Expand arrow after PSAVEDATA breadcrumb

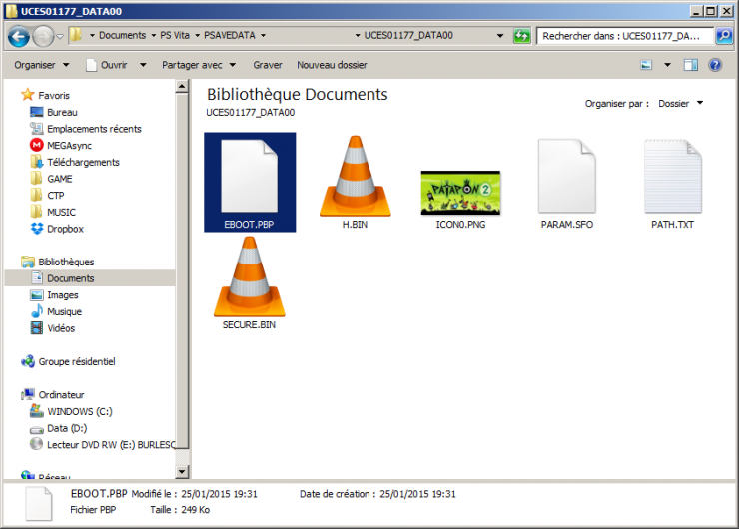click(x=263, y=35)
